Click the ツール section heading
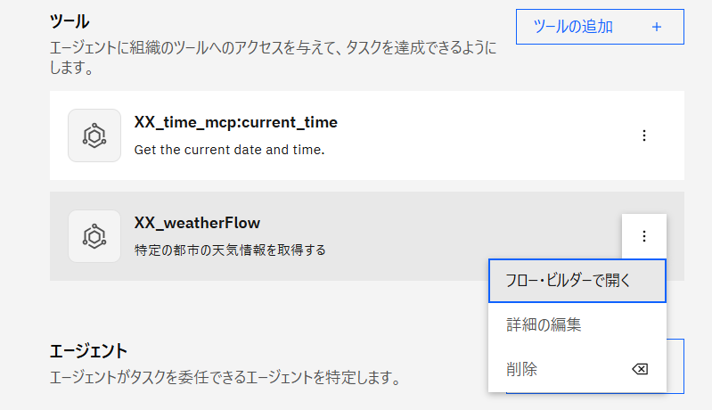The width and height of the screenshot is (712, 410). (70, 20)
